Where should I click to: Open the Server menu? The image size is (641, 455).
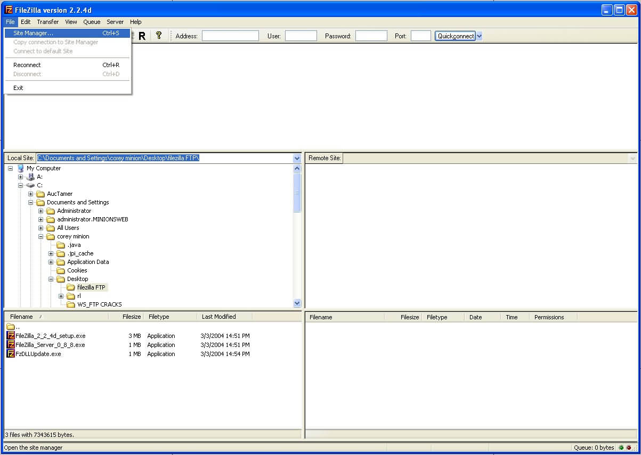pos(115,22)
